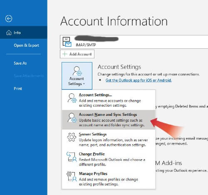Image resolution: width=208 pixels, height=195 pixels.
Task: Open the Get the Outlook app link
Action: 139,80
